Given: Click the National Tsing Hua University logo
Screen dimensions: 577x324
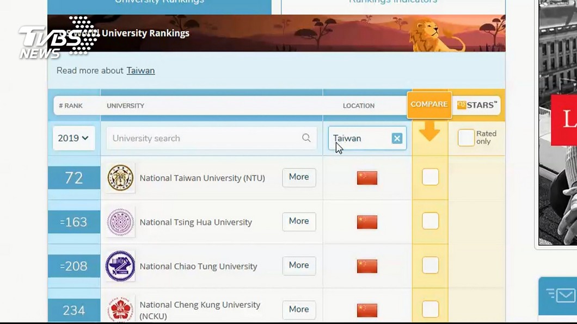Looking at the screenshot, I should point(120,222).
